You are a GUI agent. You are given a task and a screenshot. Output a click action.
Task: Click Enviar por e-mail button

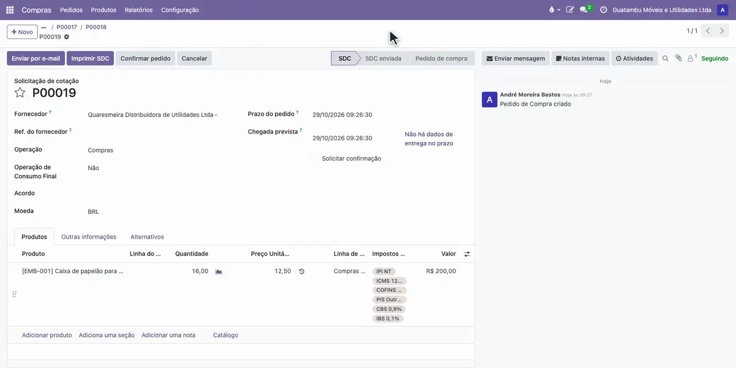pyautogui.click(x=36, y=58)
